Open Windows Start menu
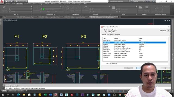Image resolution: width=174 pixels, height=97 pixels. 2,95
